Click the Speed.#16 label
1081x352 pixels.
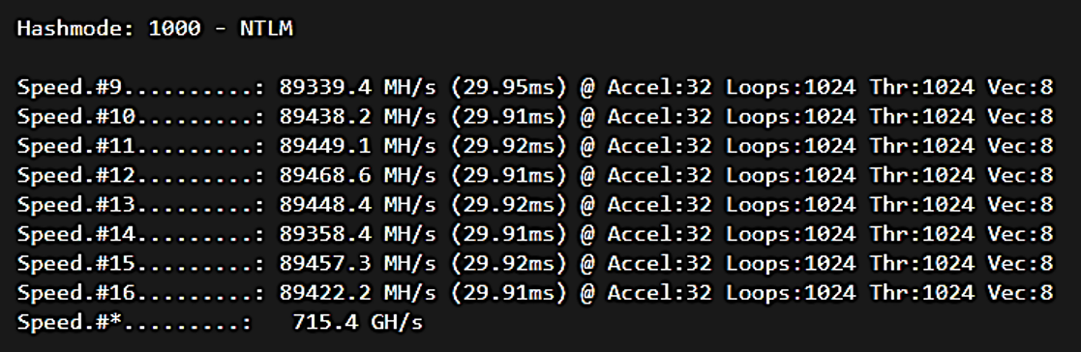(x=76, y=293)
